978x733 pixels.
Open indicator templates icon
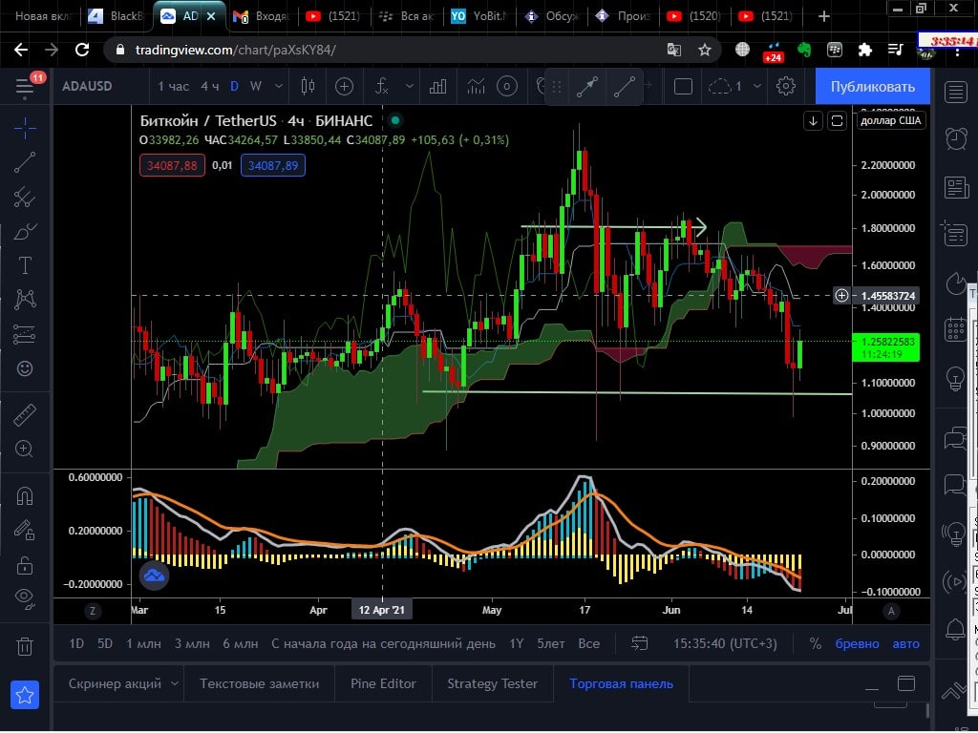coord(476,86)
